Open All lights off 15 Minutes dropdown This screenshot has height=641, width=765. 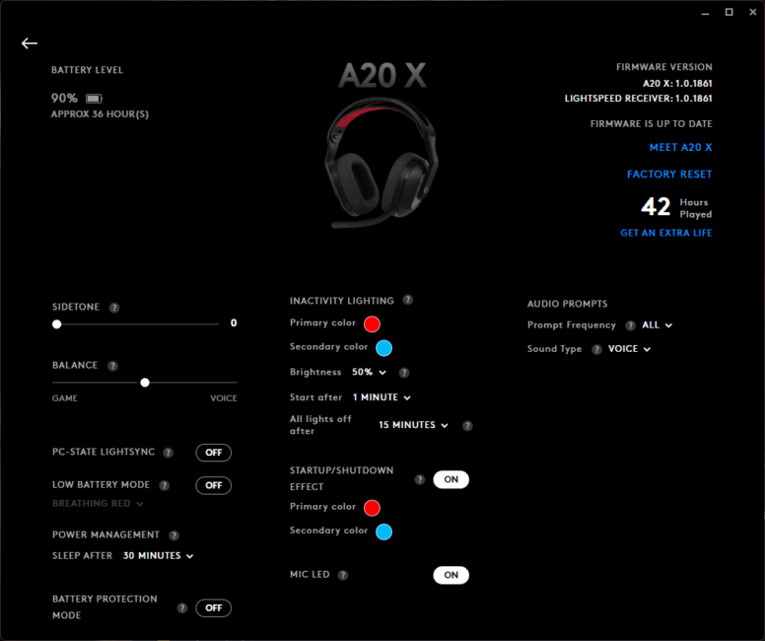click(x=413, y=425)
